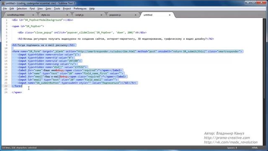Click line number 1 in gutter

tap(7, 20)
